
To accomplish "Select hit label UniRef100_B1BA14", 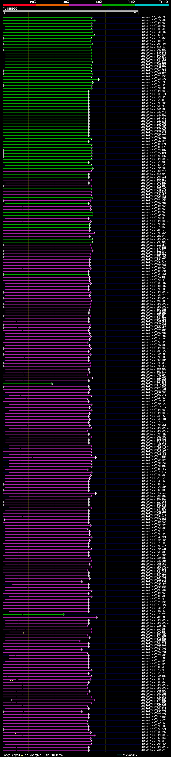I will (153, 47).
